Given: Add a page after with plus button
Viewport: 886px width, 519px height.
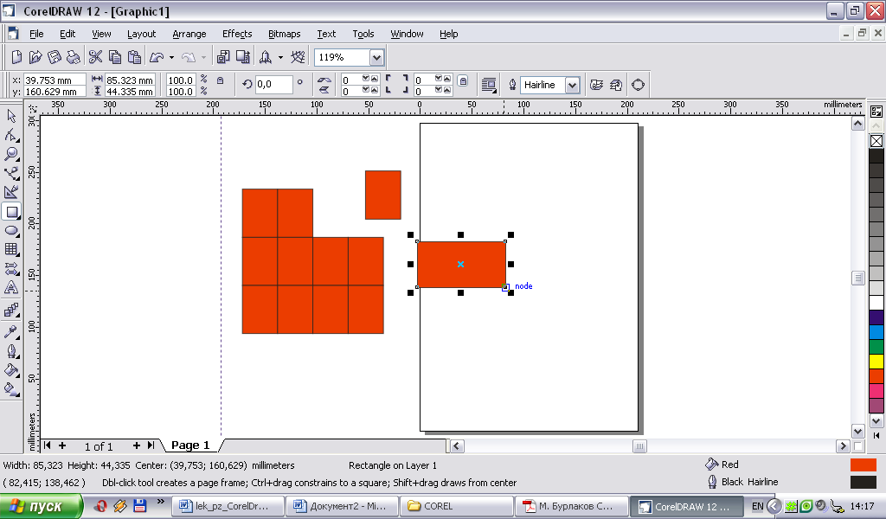Looking at the screenshot, I should (x=136, y=445).
